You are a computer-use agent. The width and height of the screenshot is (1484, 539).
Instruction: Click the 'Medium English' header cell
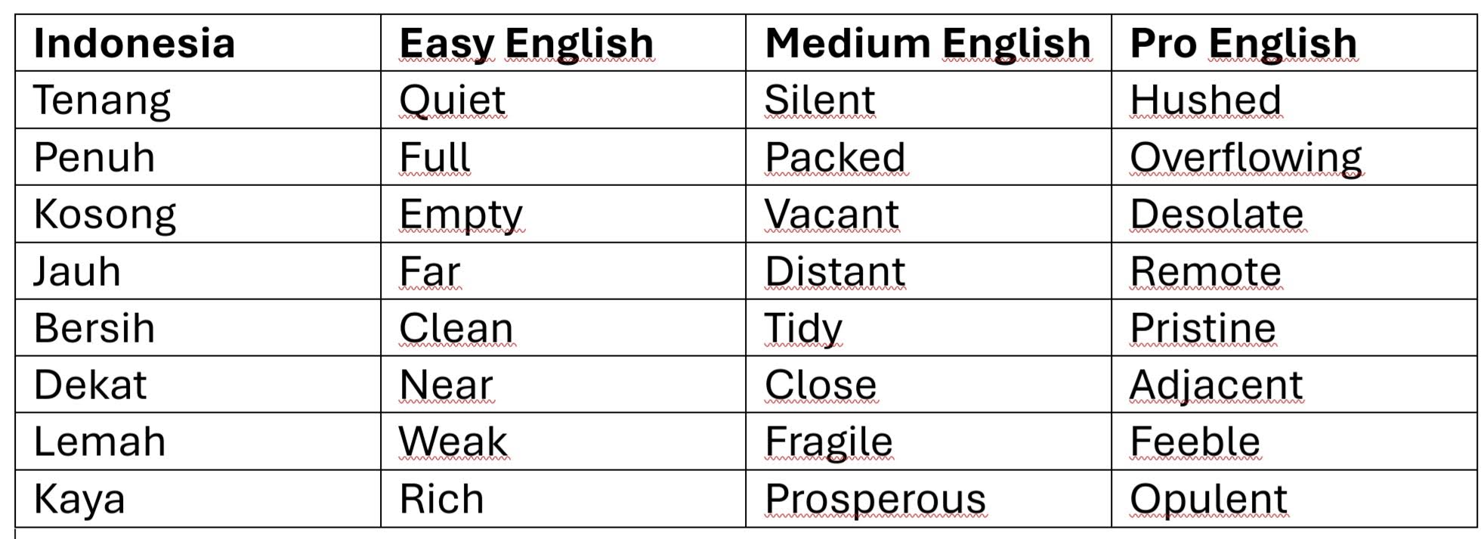click(927, 43)
